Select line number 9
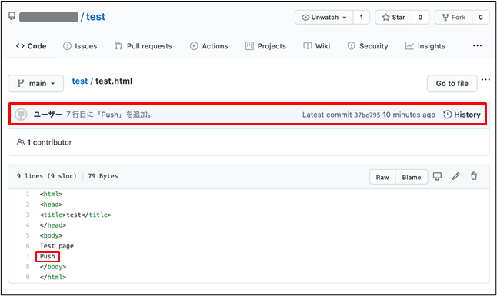497x296 pixels. 28,277
